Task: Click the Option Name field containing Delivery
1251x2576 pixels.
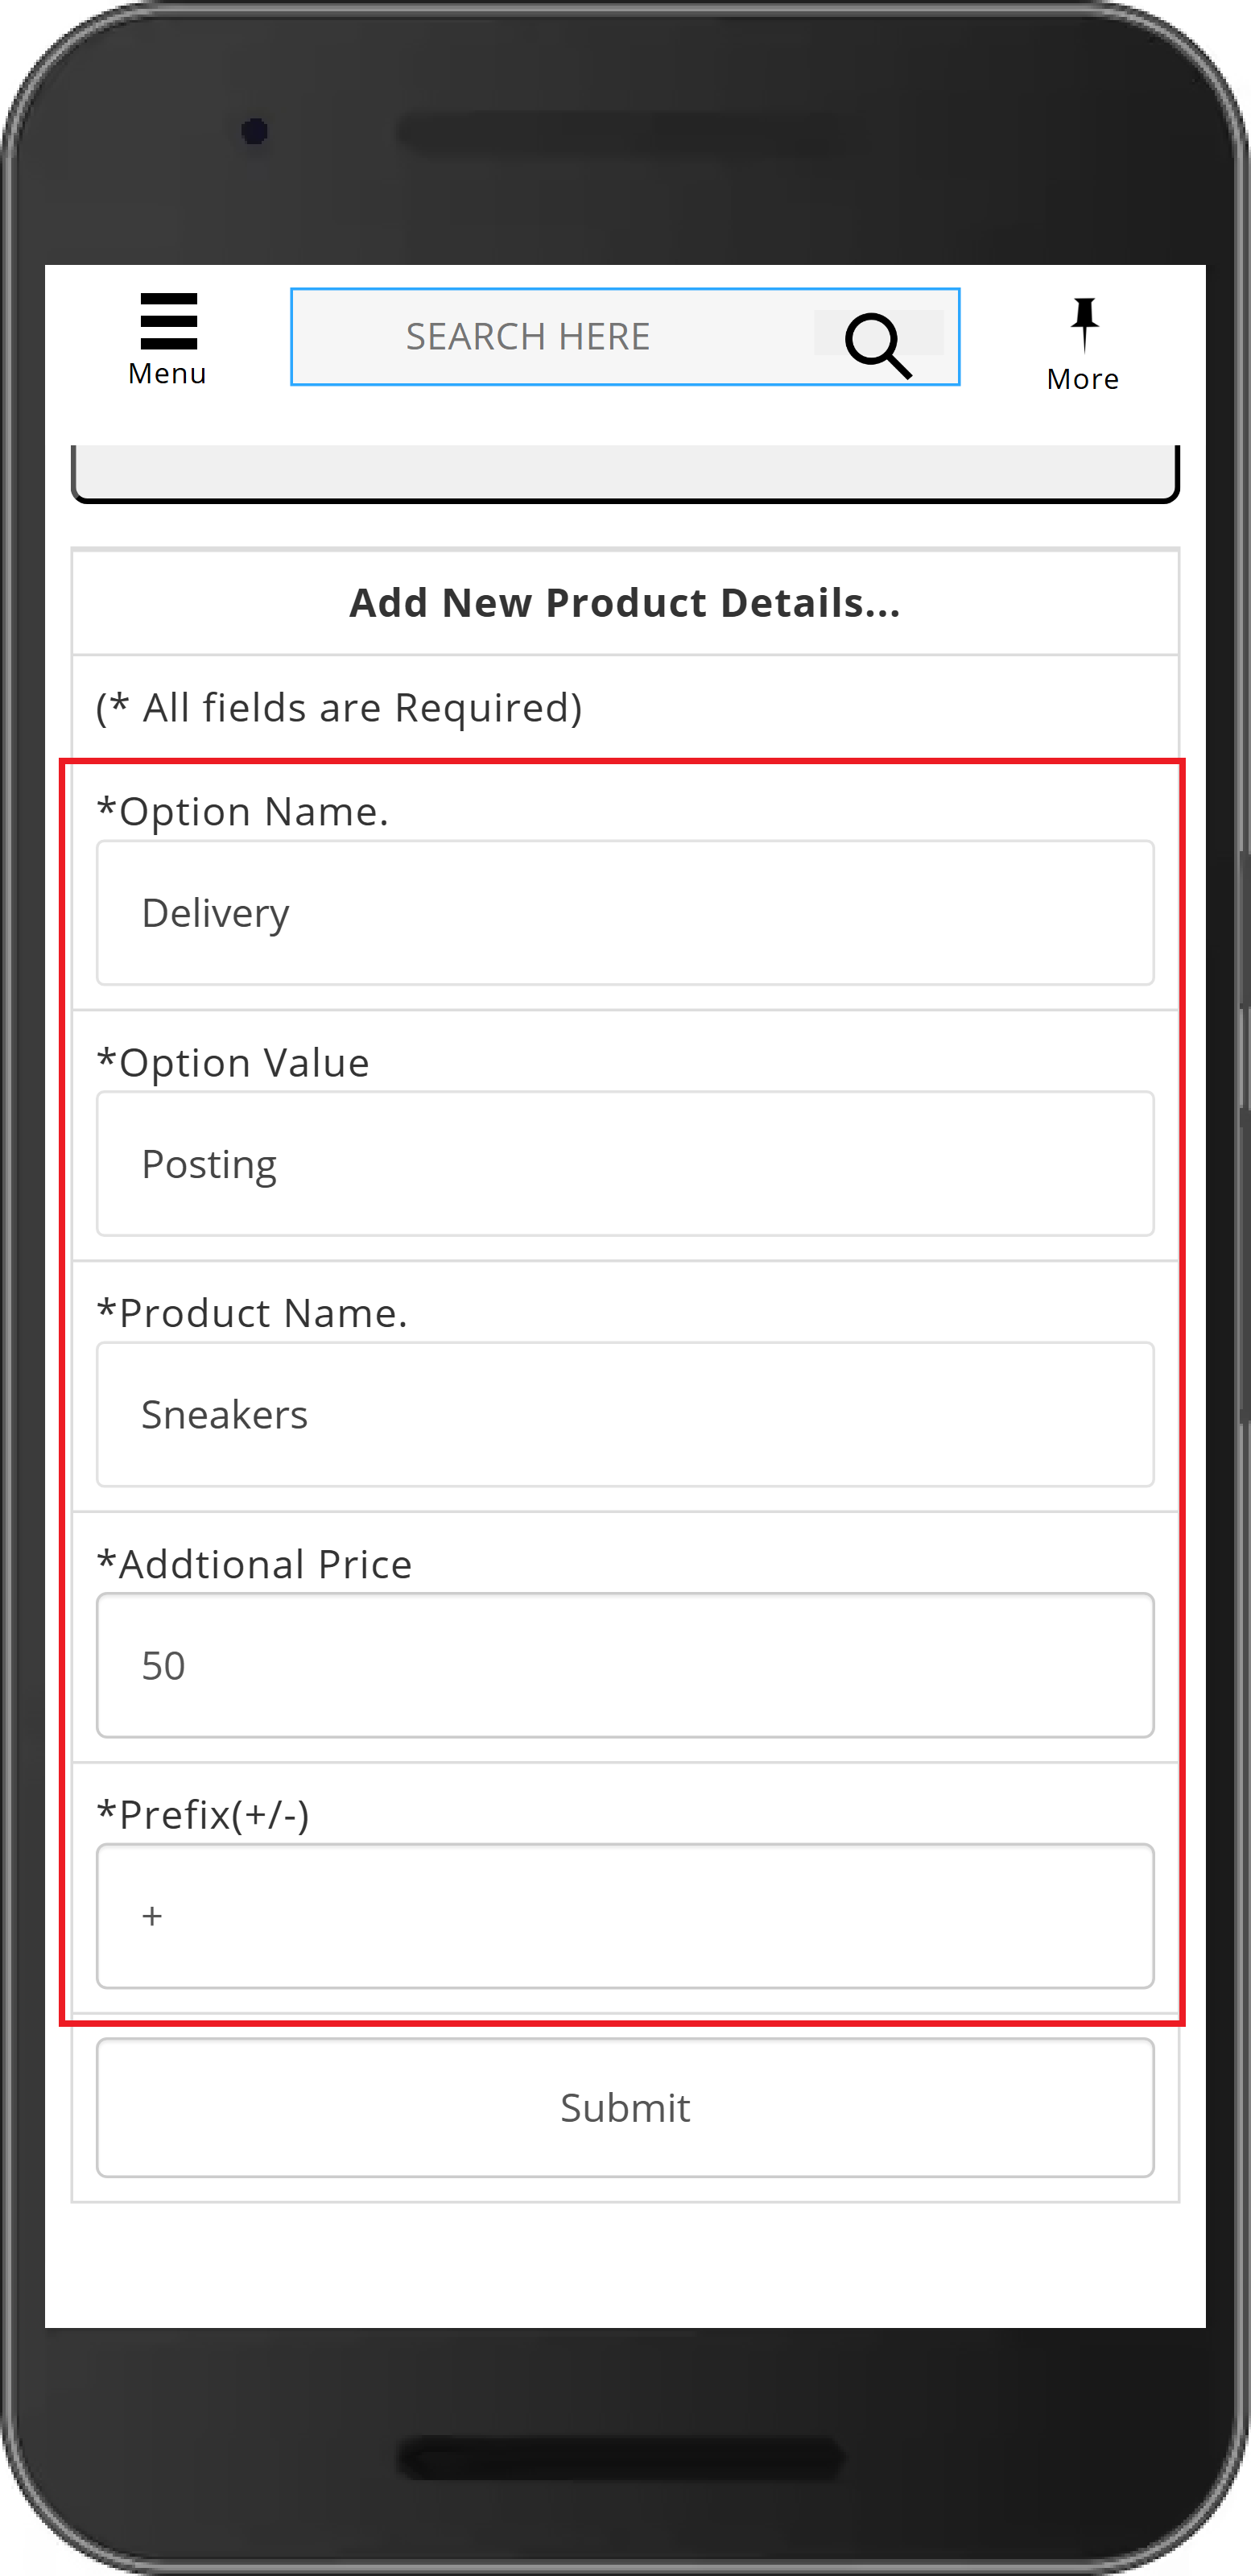Action: 625,913
